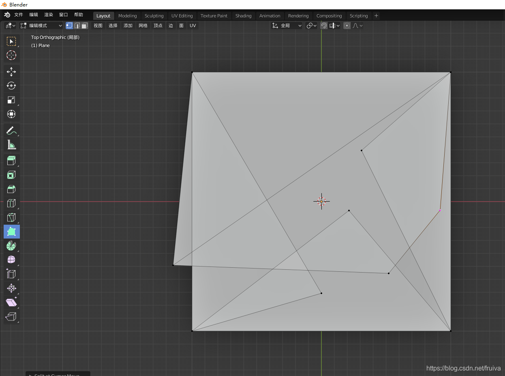
Task: Pick the Rotate tool
Action: pos(11,86)
